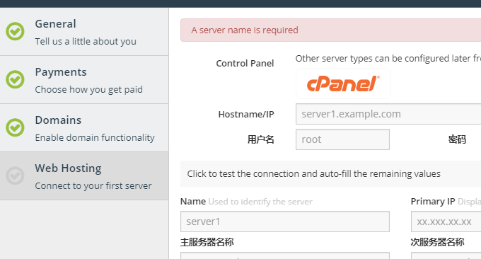Click the 'Choose how you get paid' subtitle
The image size is (481, 259).
pos(88,90)
